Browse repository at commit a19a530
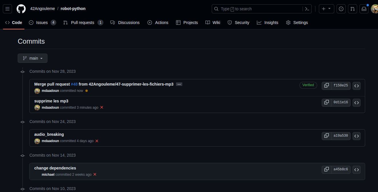378x192 pixels. [x=357, y=136]
